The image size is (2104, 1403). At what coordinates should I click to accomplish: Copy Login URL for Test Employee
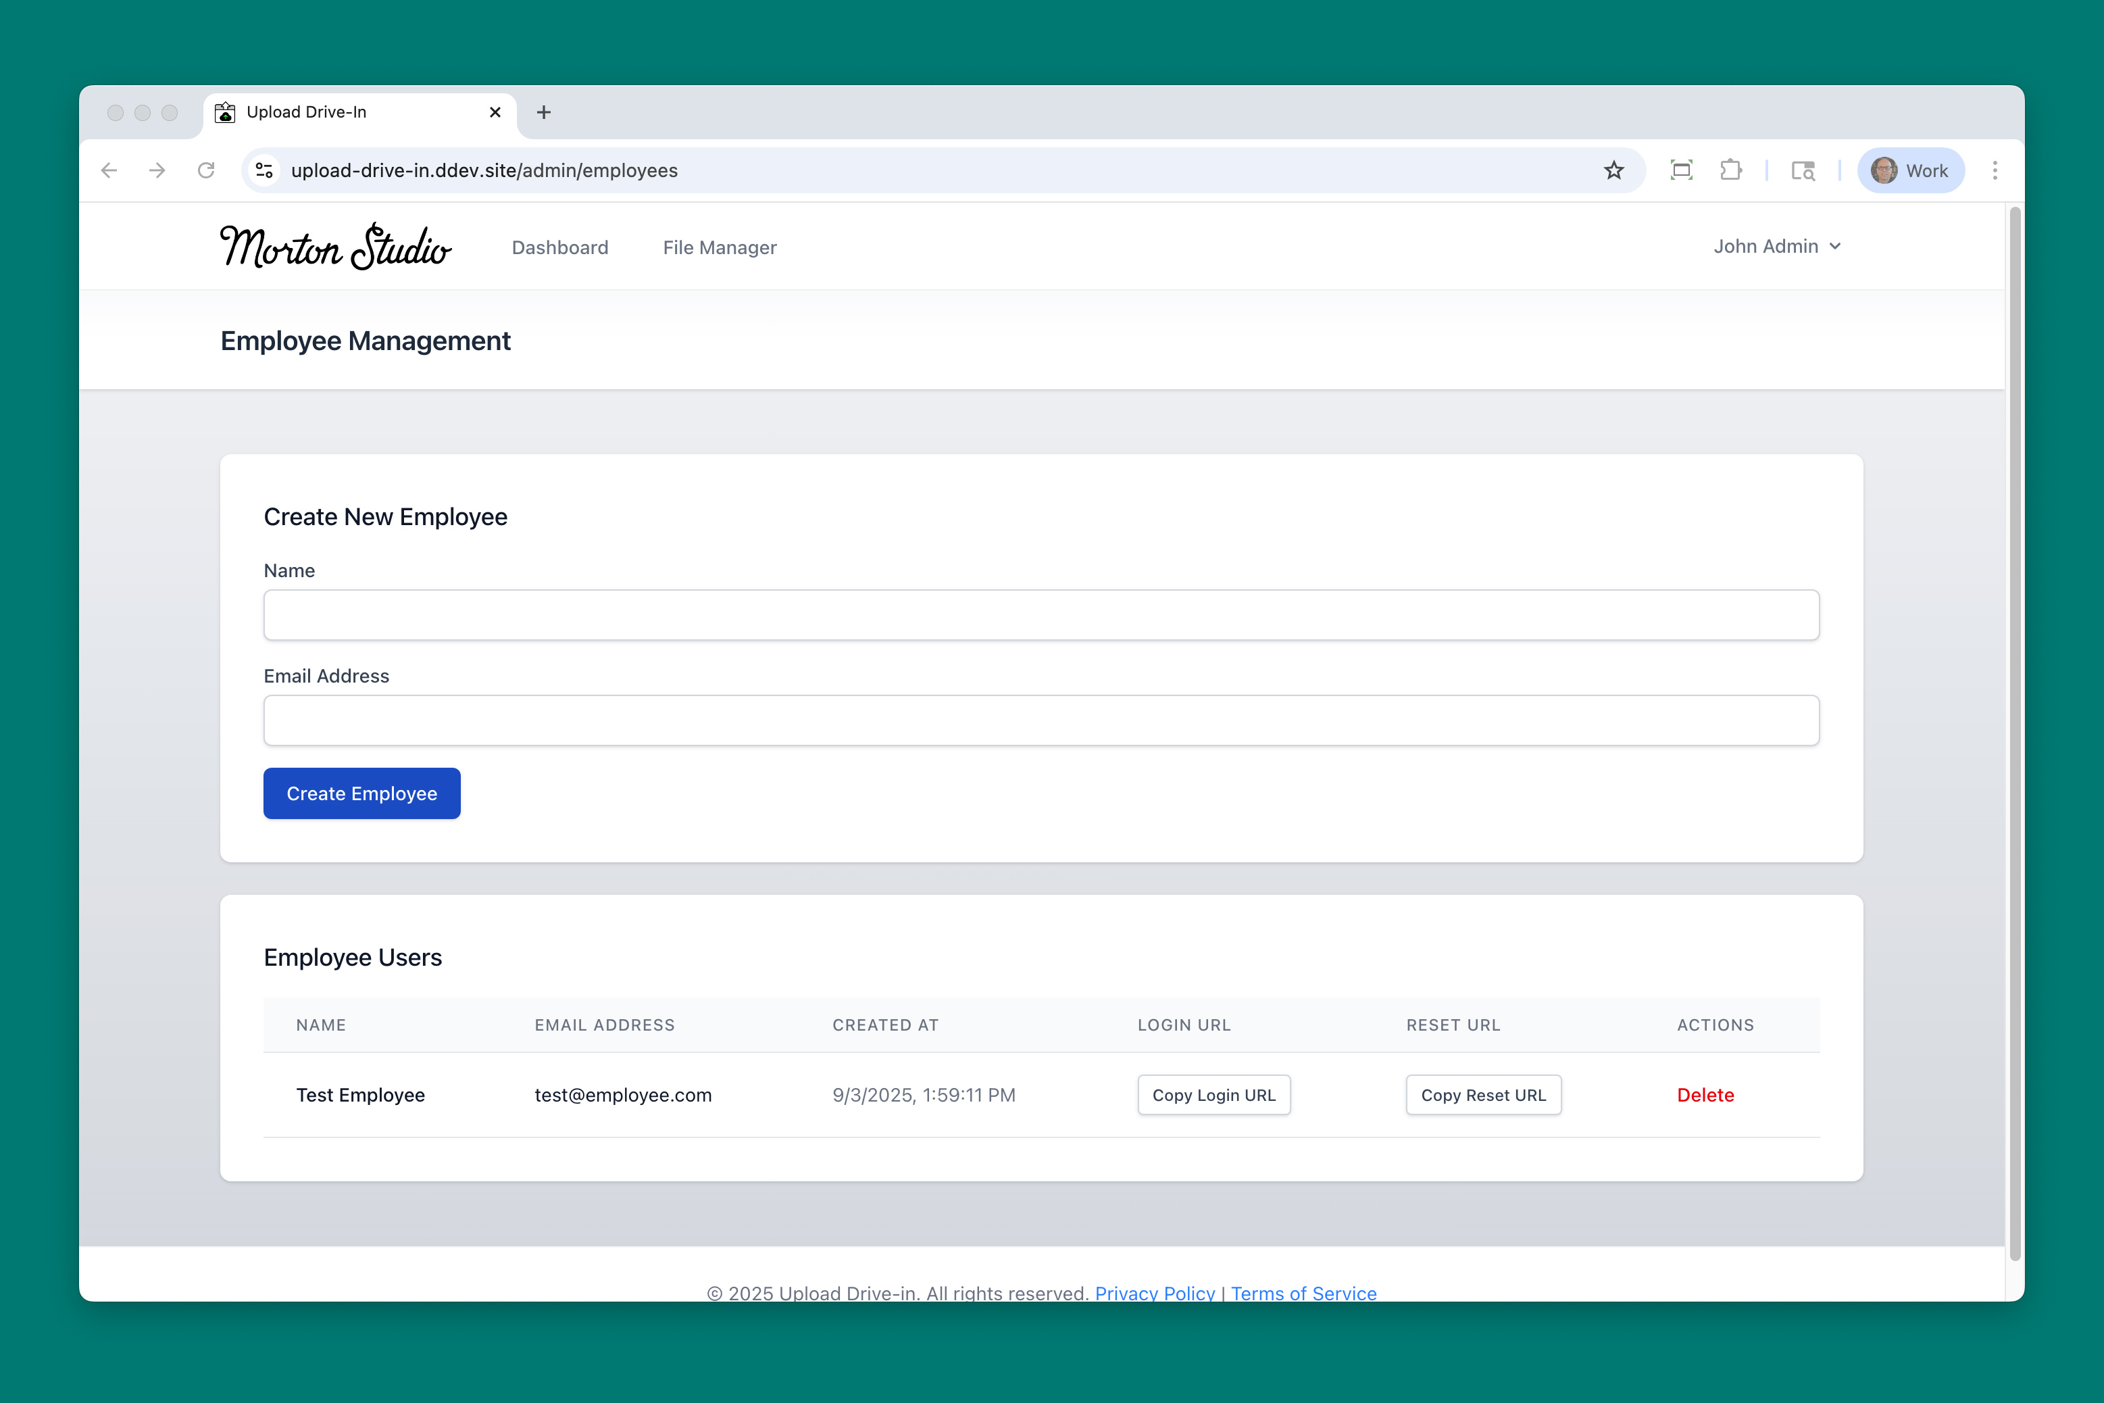(x=1213, y=1094)
